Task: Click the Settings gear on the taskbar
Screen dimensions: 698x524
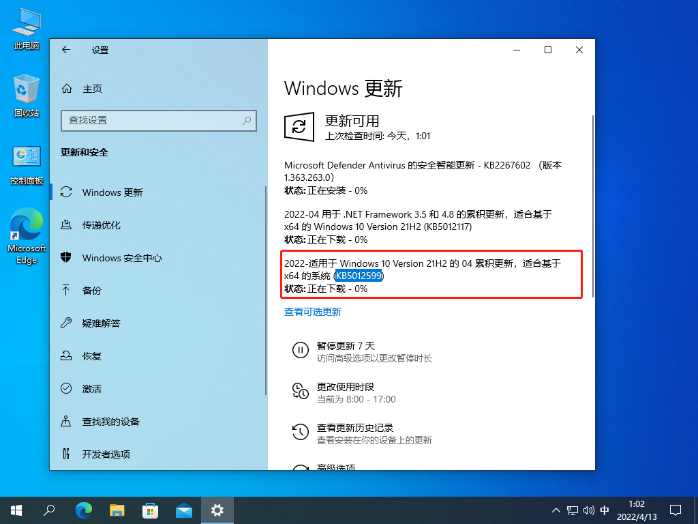Action: (217, 510)
